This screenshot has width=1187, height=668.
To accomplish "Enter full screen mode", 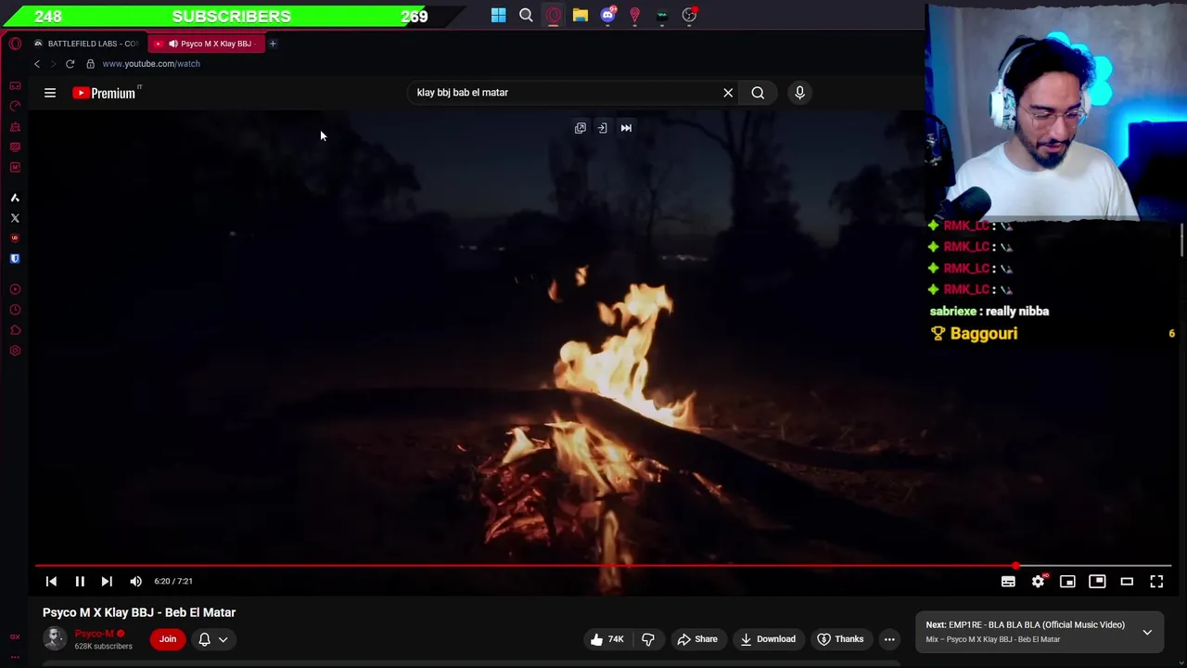I will [1156, 582].
